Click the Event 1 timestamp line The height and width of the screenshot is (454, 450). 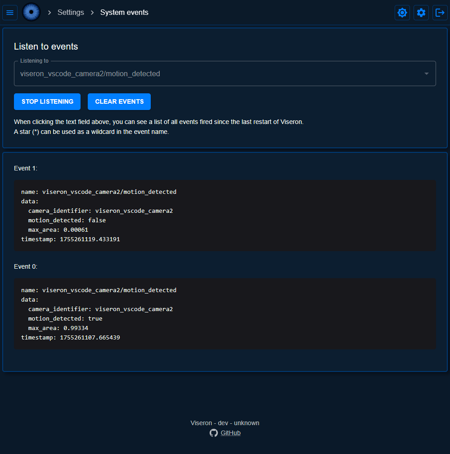coord(71,239)
